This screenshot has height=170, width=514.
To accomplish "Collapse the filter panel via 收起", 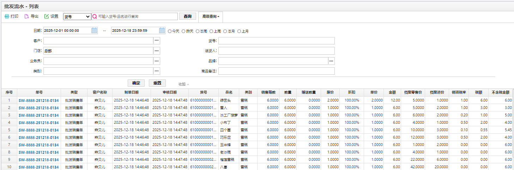I will (183, 84).
